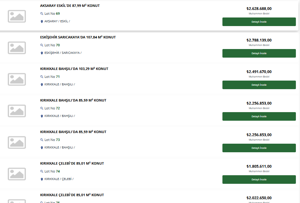This screenshot has height=203, width=300.
Task: Click the ₺1.805.611,00 price on Lot 74
Action: coord(259,166)
